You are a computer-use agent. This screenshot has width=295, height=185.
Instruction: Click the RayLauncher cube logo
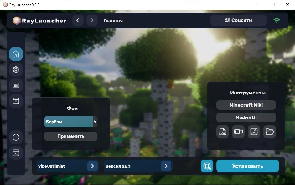17,21
